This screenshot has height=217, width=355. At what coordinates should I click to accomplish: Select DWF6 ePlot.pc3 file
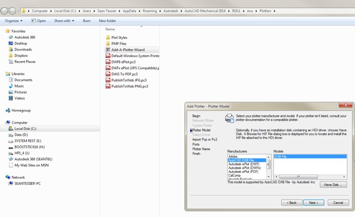coord(123,62)
